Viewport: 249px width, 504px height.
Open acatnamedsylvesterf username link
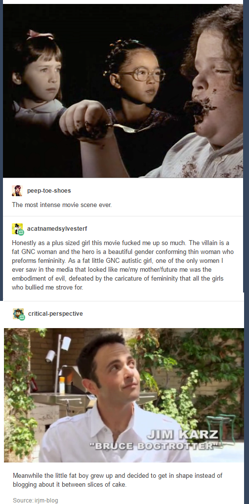point(57,229)
